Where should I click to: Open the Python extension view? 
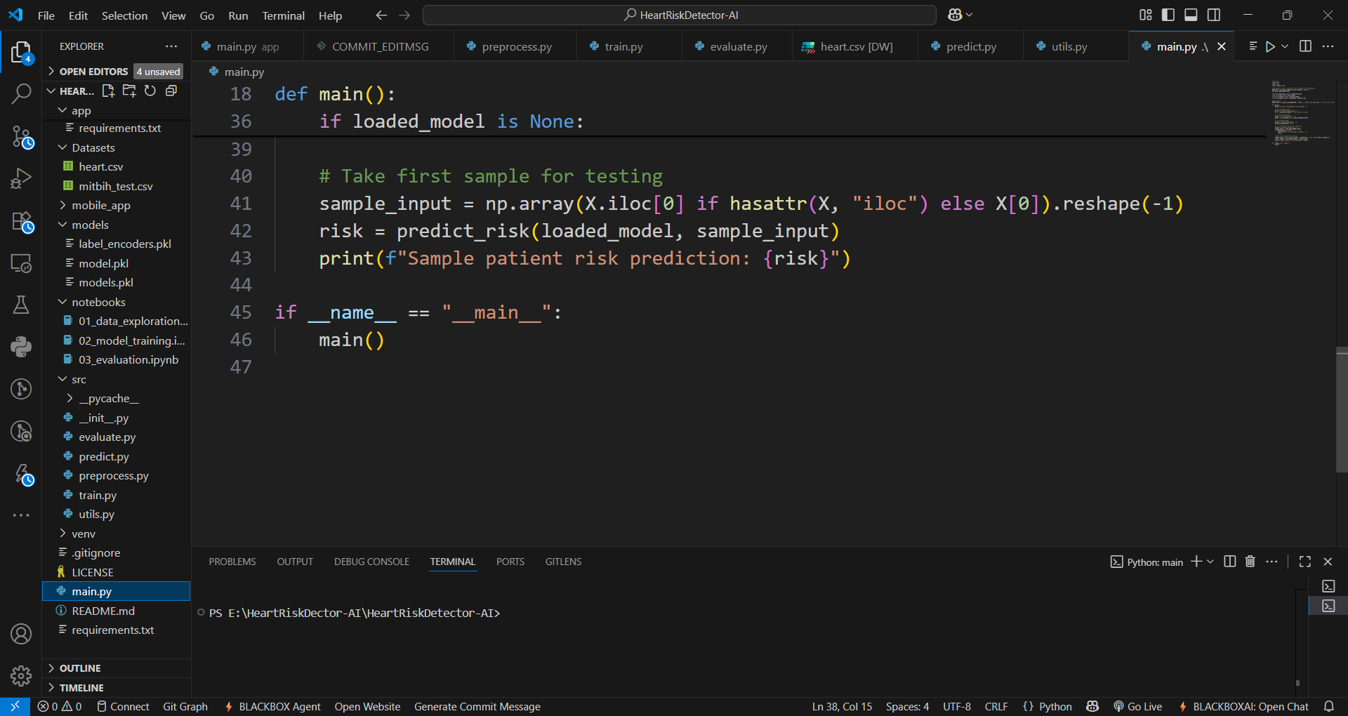point(21,346)
